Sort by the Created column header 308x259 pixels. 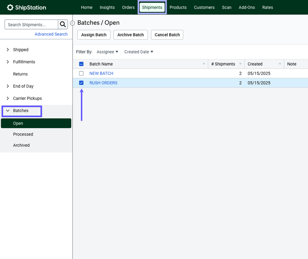tap(255, 64)
